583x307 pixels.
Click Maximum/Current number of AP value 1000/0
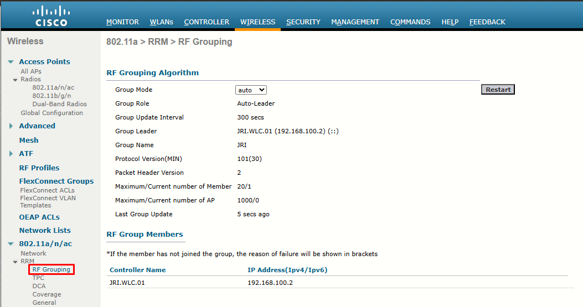248,200
